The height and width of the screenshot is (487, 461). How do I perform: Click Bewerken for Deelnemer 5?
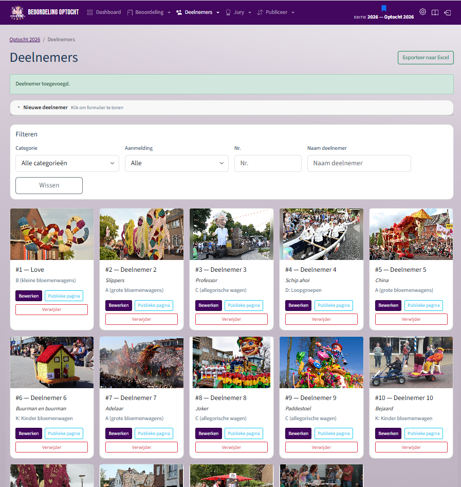[389, 306]
